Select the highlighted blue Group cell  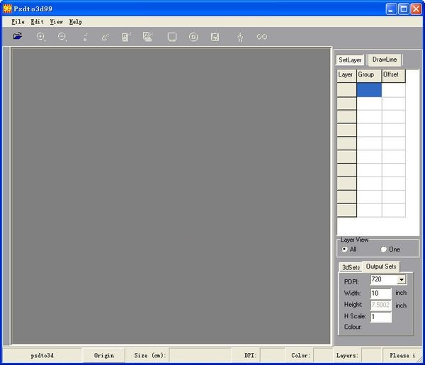(369, 90)
